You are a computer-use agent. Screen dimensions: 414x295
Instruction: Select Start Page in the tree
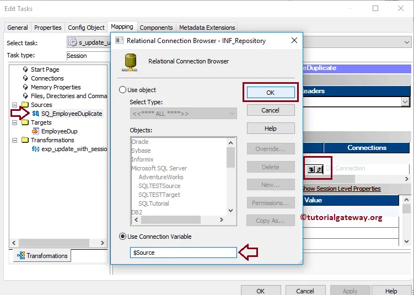(x=45, y=69)
